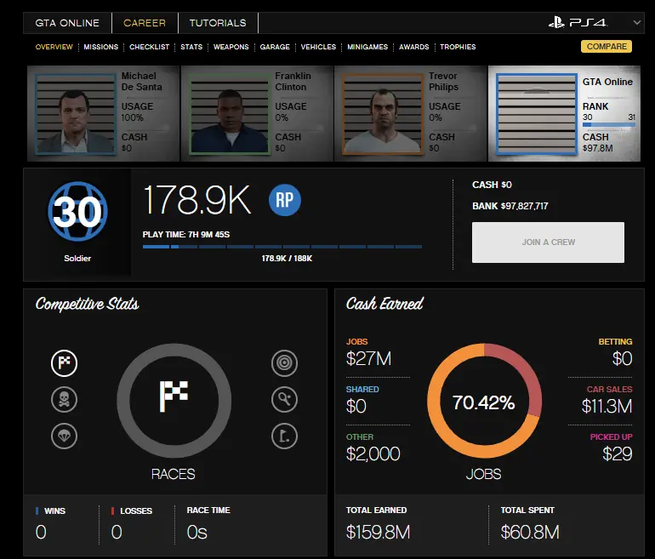
Task: Select Franklin Clinton character card
Action: pyautogui.click(x=257, y=113)
